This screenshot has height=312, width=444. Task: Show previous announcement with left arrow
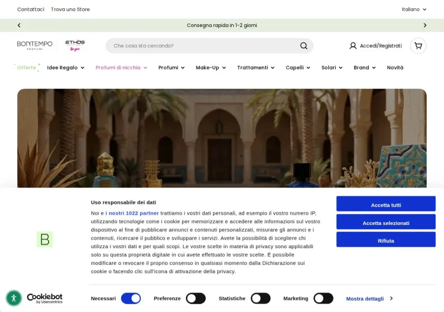pos(19,25)
